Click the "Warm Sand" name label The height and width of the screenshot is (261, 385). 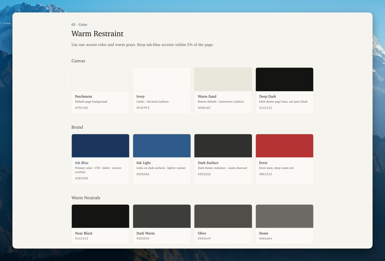pos(207,96)
